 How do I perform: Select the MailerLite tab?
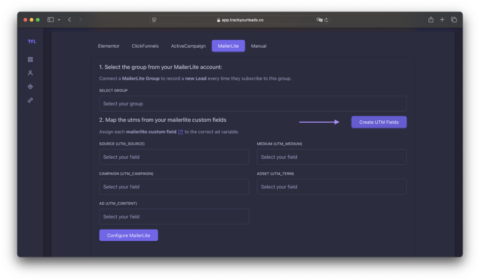point(228,46)
